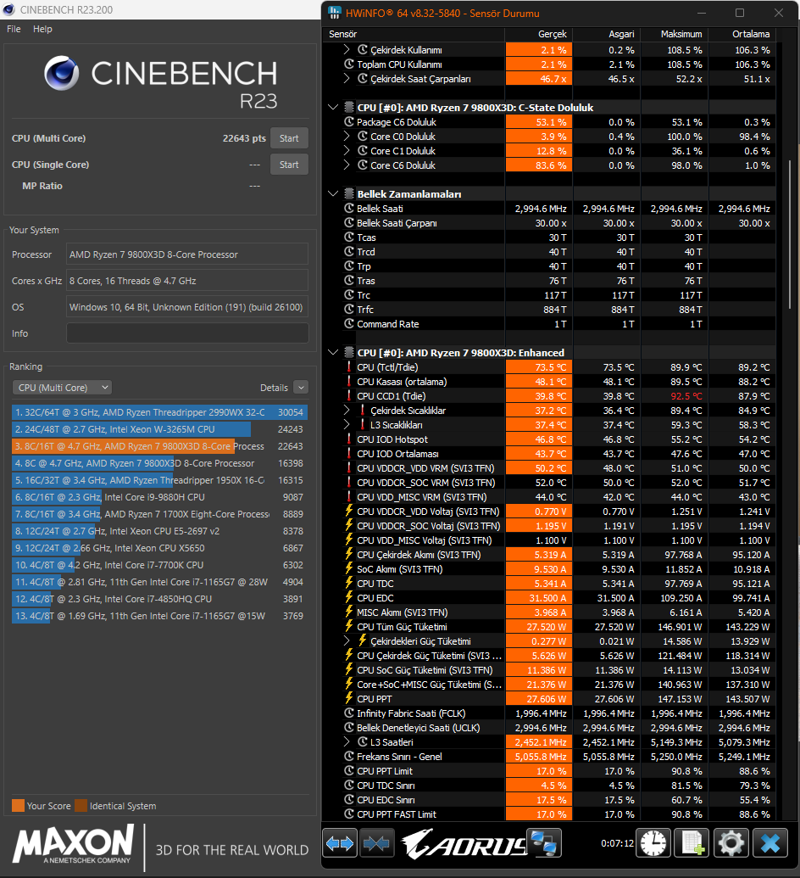The image size is (800, 878).
Task: Select ranking row 10 Intel Core i7-7700K
Action: click(159, 565)
